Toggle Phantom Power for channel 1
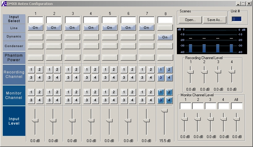Viewport: 253px width, 147px height. pos(35,57)
